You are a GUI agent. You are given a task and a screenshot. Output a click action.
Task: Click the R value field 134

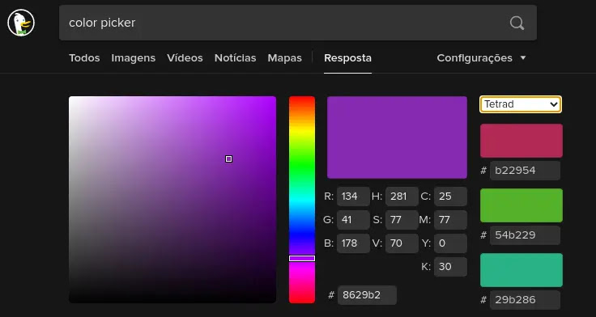pos(353,197)
